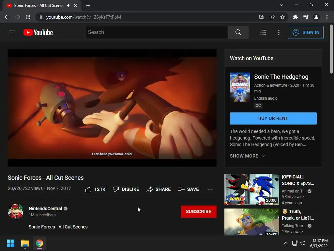Close the Sonic Forces tab
The image size is (334, 251).
click(76, 6)
